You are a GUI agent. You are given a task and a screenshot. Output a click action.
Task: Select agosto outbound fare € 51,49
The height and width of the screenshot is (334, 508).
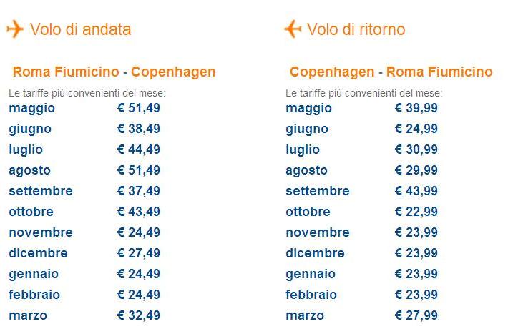139,170
